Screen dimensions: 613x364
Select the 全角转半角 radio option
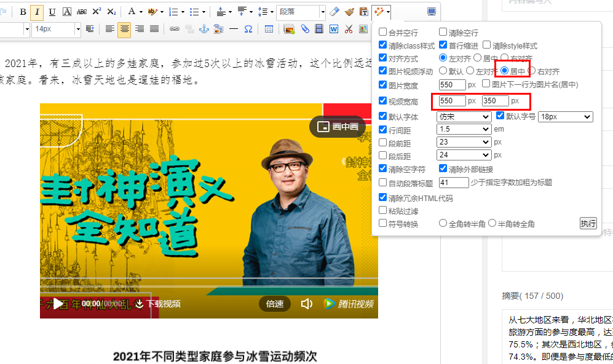pyautogui.click(x=443, y=223)
